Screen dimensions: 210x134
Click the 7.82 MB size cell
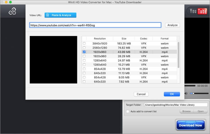pyautogui.click(x=124, y=82)
